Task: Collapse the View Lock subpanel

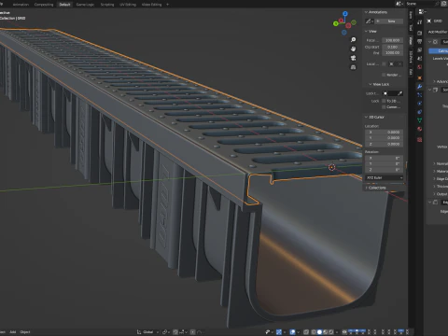Action: [379, 84]
